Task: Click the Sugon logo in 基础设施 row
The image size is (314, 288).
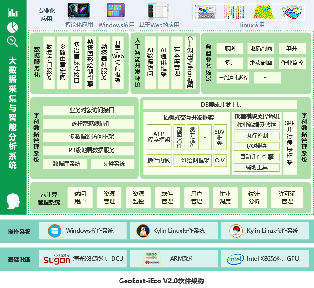Action: point(56,259)
